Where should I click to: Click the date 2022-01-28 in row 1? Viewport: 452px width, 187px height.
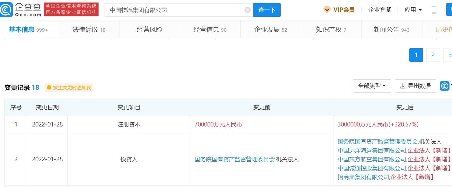click(x=47, y=125)
